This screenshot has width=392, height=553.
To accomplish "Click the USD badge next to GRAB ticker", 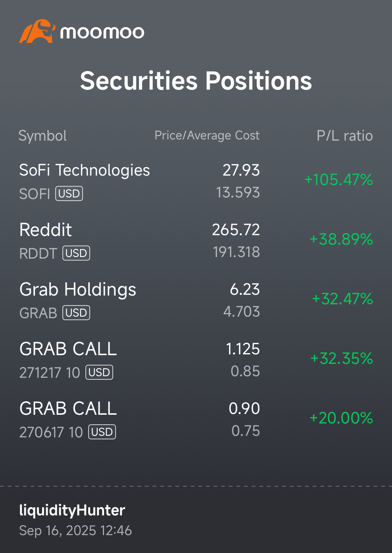I will pos(76,313).
